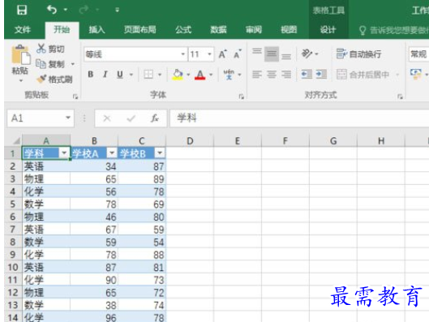The image size is (429, 322).
Task: Open the Undo history dropdown arrow
Action: tap(66, 10)
